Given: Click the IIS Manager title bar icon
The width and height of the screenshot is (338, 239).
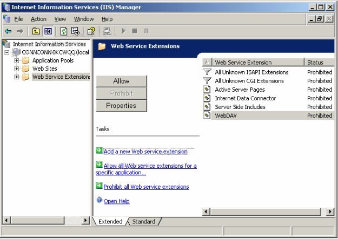Looking at the screenshot, I should (6, 7).
